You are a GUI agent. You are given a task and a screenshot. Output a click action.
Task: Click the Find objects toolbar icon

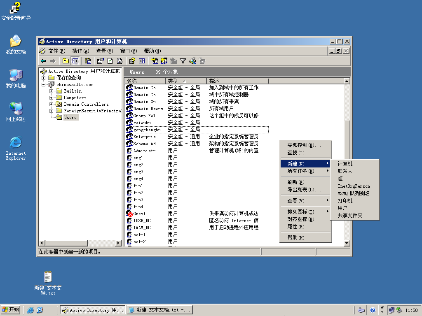click(x=192, y=61)
